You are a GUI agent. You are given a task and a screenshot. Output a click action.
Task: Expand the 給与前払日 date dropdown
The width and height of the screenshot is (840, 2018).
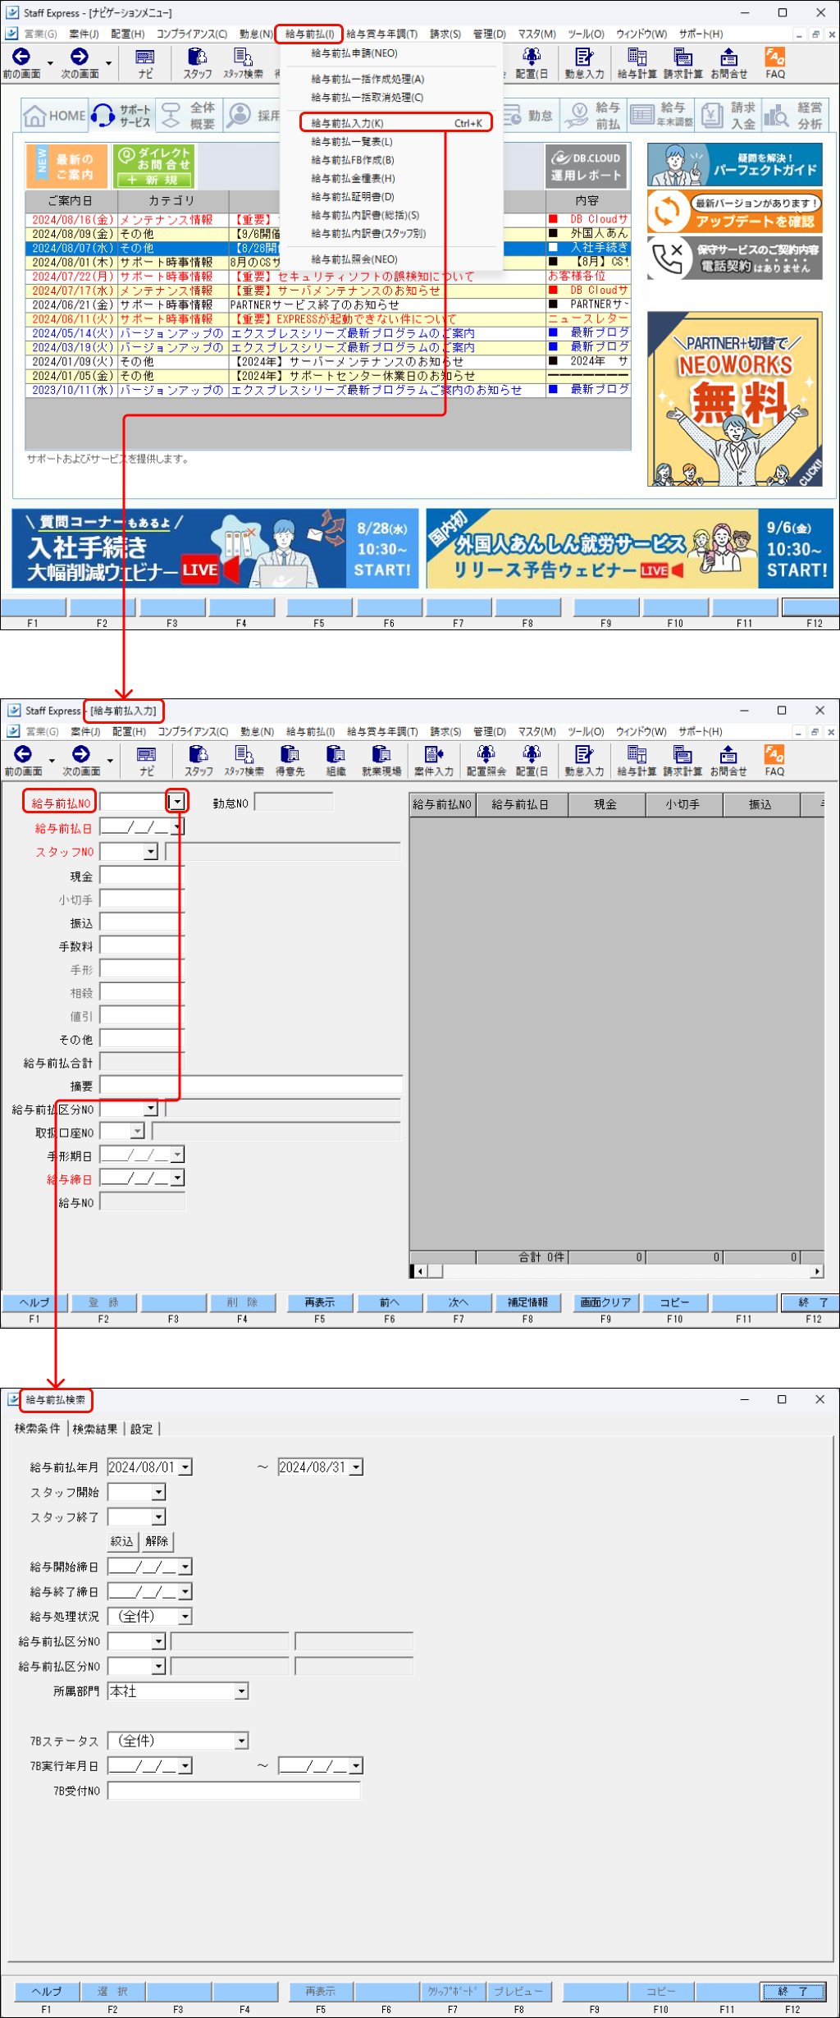pos(178,827)
